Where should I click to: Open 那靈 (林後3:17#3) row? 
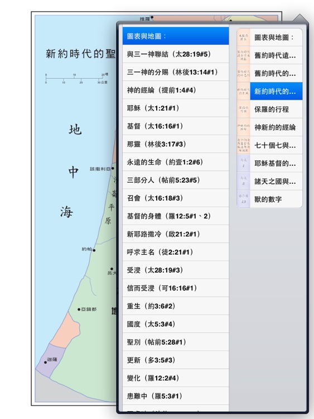click(176, 144)
